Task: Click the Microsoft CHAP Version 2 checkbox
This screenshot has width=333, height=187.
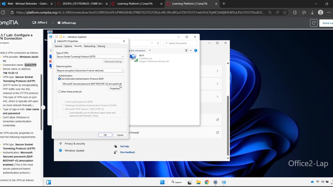Action: tap(63, 109)
